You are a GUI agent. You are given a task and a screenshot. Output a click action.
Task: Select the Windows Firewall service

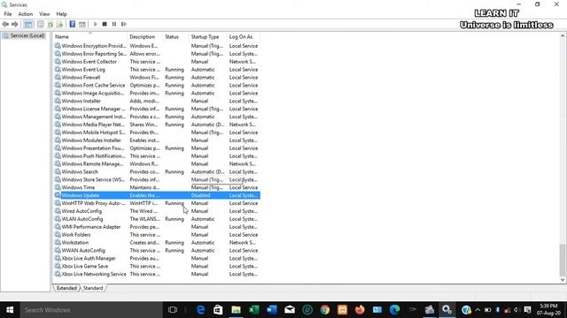(x=157, y=77)
